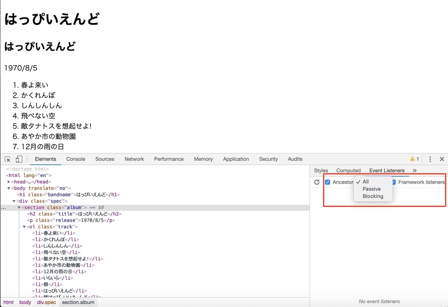Select the li いらいら DOM line
The width and height of the screenshot is (448, 307).
[53, 278]
